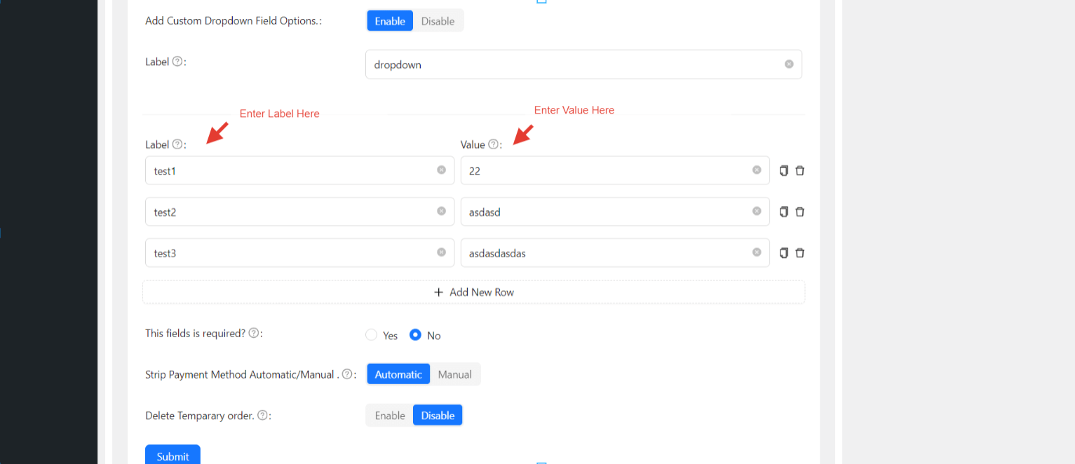Clear the value 22 field
Screen dimensions: 1075x464
coord(757,170)
